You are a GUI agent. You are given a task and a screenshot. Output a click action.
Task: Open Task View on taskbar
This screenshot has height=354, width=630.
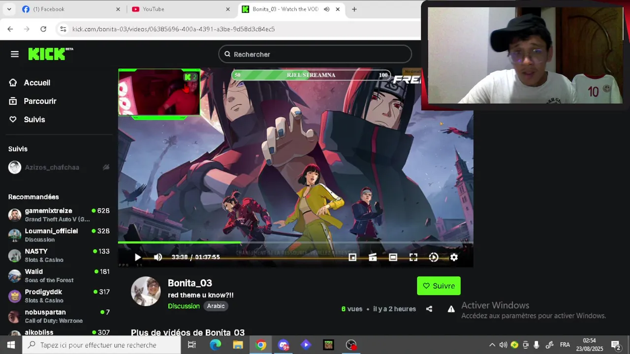[x=192, y=345]
